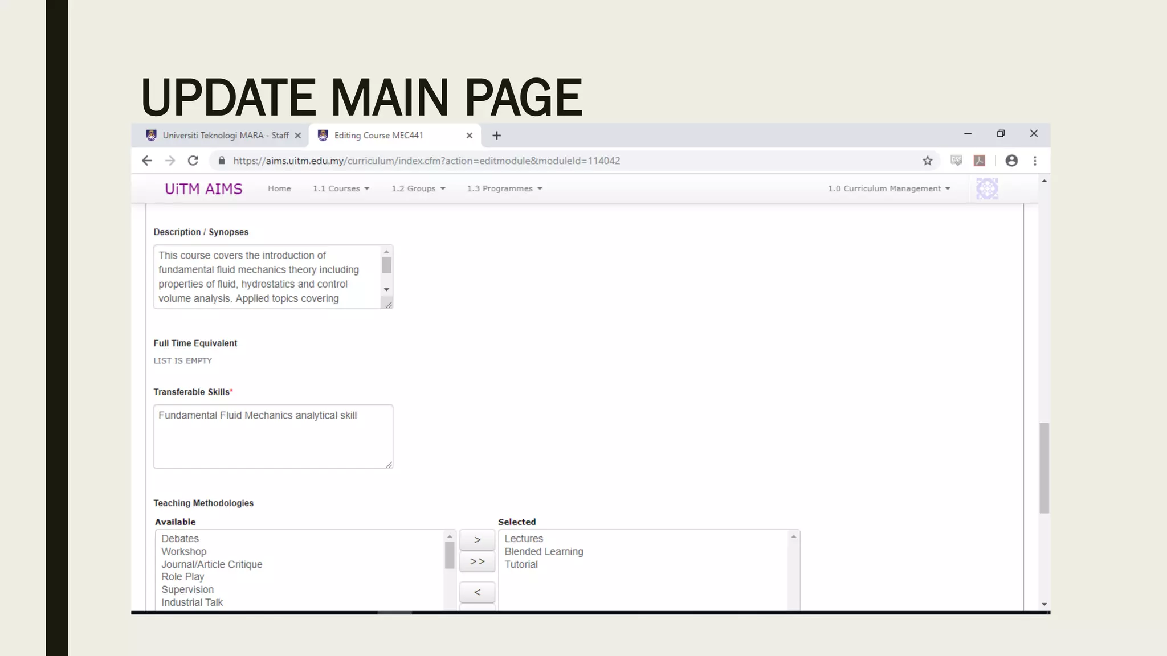Open 1.0 Curriculum Management menu

(x=889, y=188)
